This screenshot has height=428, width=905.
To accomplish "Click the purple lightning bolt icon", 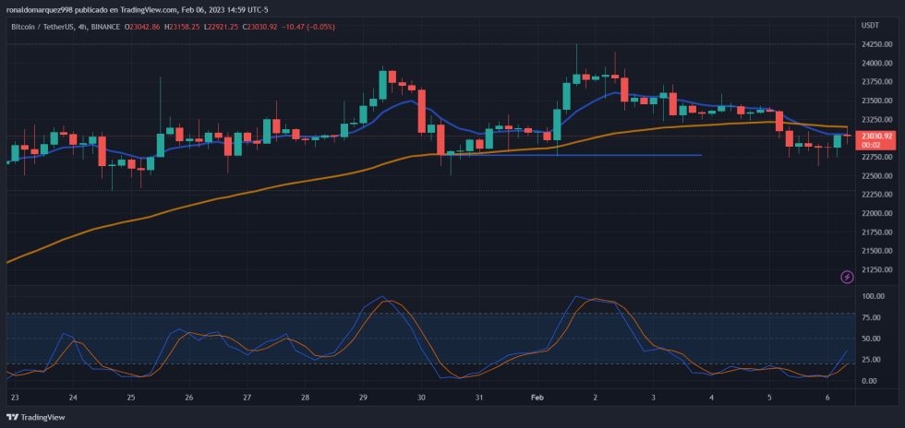I will pyautogui.click(x=847, y=277).
